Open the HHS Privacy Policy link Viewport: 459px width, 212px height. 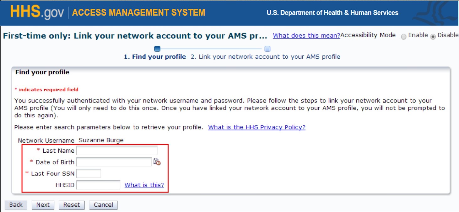tap(256, 127)
